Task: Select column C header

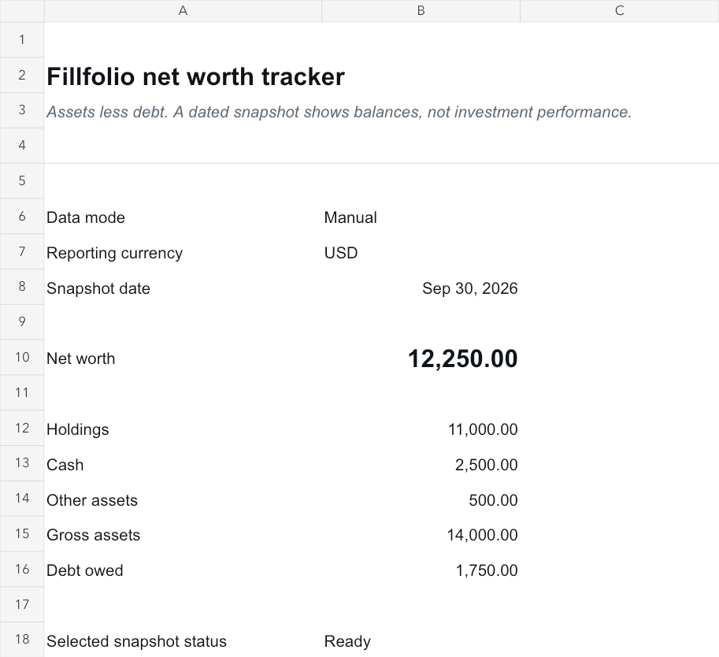Action: click(x=620, y=10)
